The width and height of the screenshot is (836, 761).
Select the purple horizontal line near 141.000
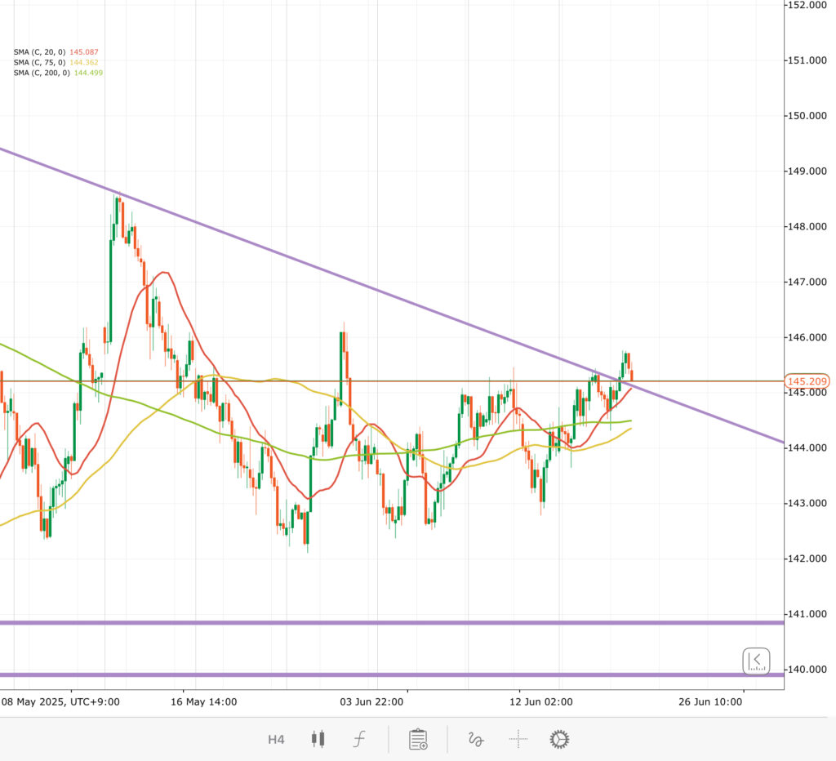[x=392, y=623]
